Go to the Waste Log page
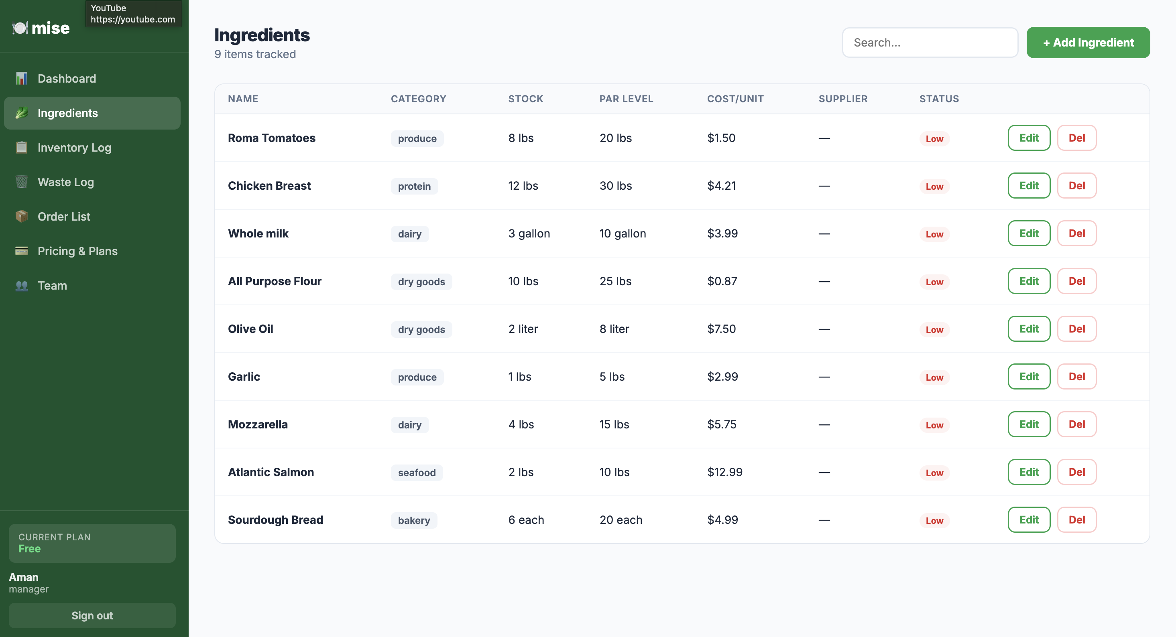 click(x=66, y=182)
